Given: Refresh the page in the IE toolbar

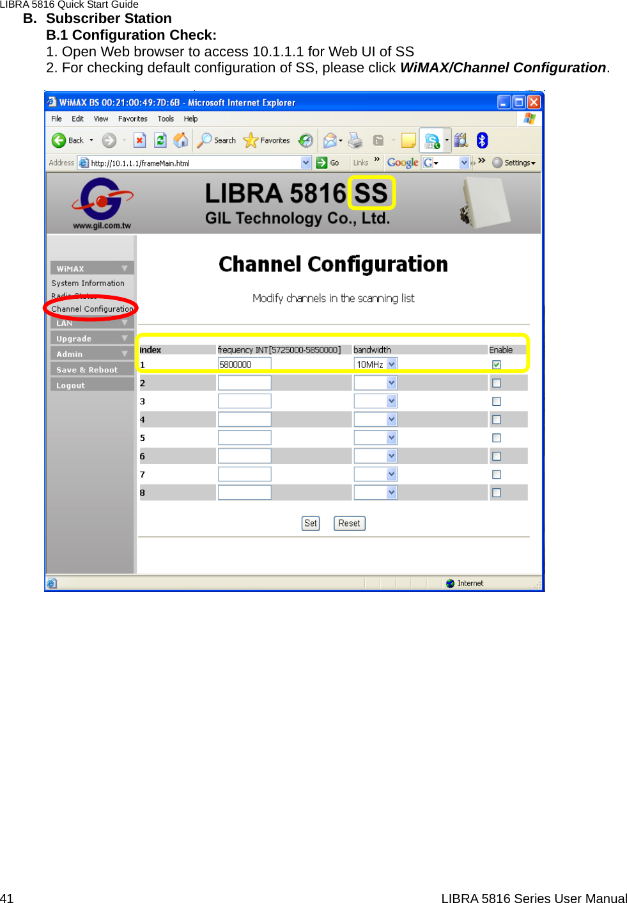Looking at the screenshot, I should point(160,140).
